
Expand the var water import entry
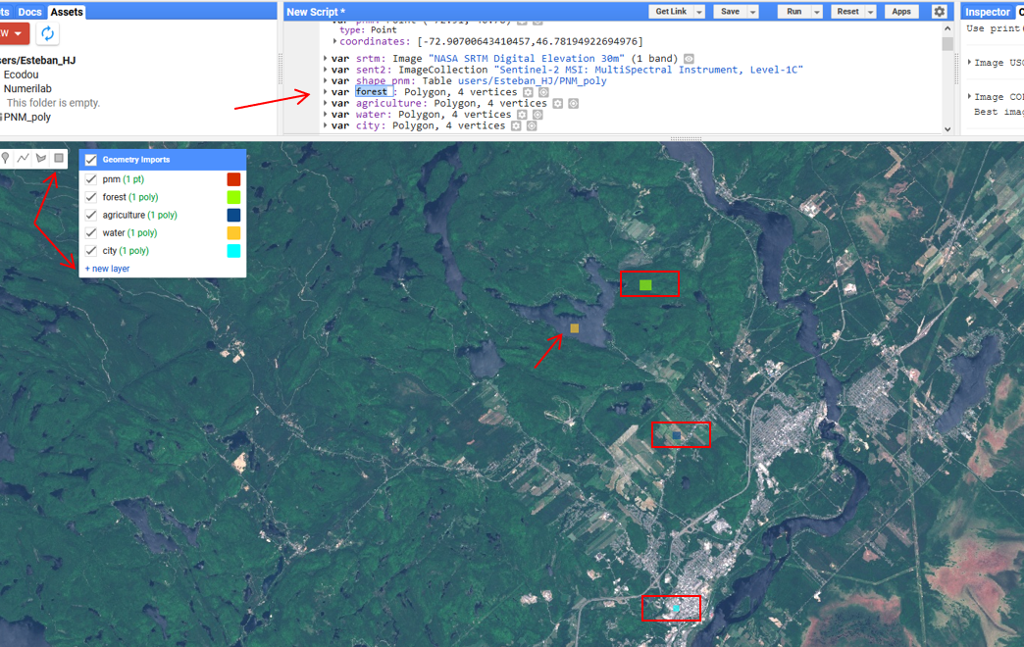326,114
